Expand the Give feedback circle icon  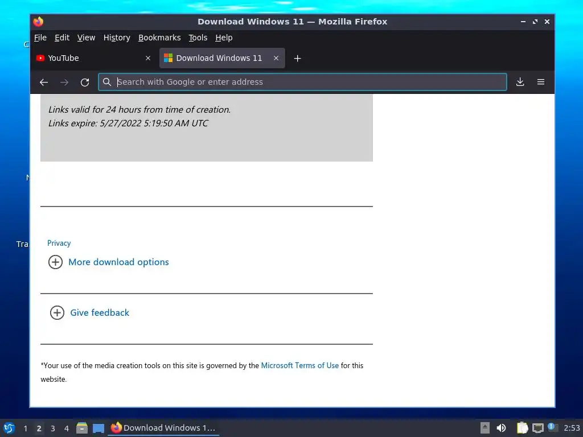57,312
